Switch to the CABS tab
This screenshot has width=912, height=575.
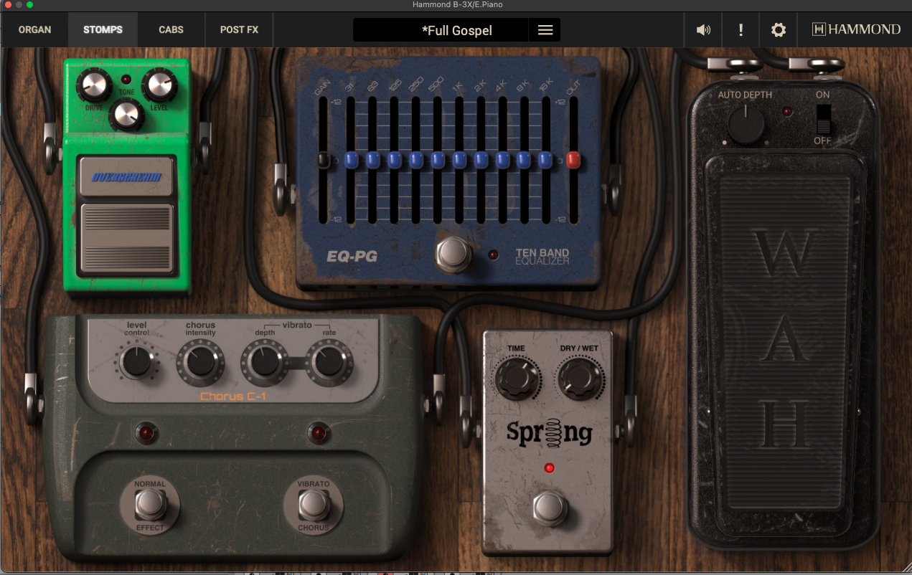coord(171,30)
